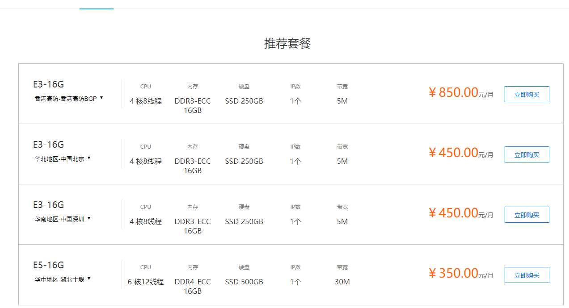This screenshot has width=569, height=308.
Task: Click 立即购买 for the ¥850.00 plan
Action: pos(527,94)
